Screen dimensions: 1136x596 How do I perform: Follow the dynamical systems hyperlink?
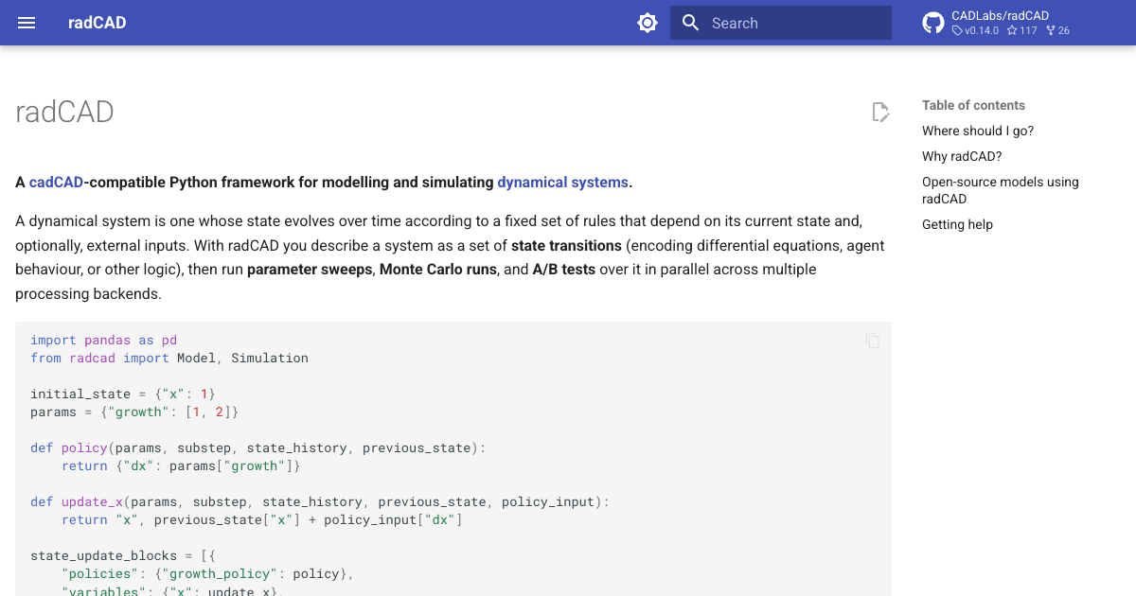(x=562, y=183)
